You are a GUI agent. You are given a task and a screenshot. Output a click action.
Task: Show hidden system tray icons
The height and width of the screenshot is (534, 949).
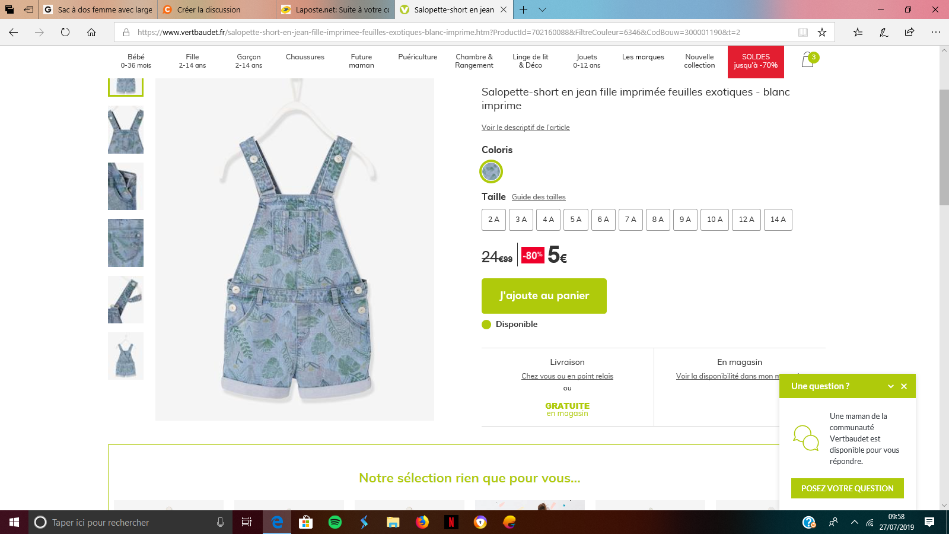pyautogui.click(x=854, y=522)
